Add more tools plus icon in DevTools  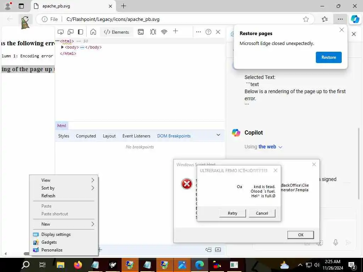point(175,31)
